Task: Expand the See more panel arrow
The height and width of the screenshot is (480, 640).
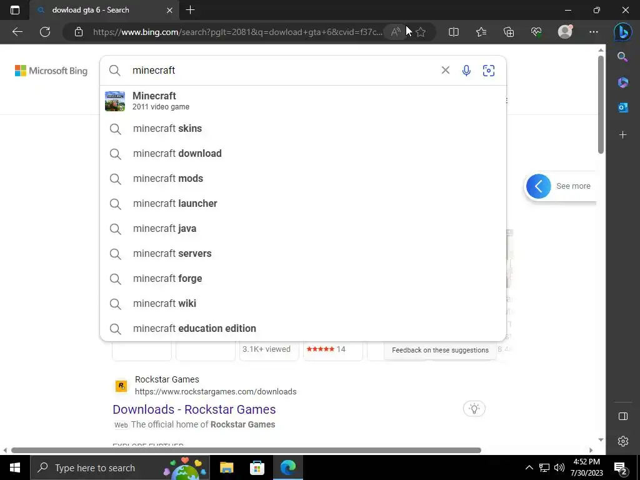Action: (538, 186)
